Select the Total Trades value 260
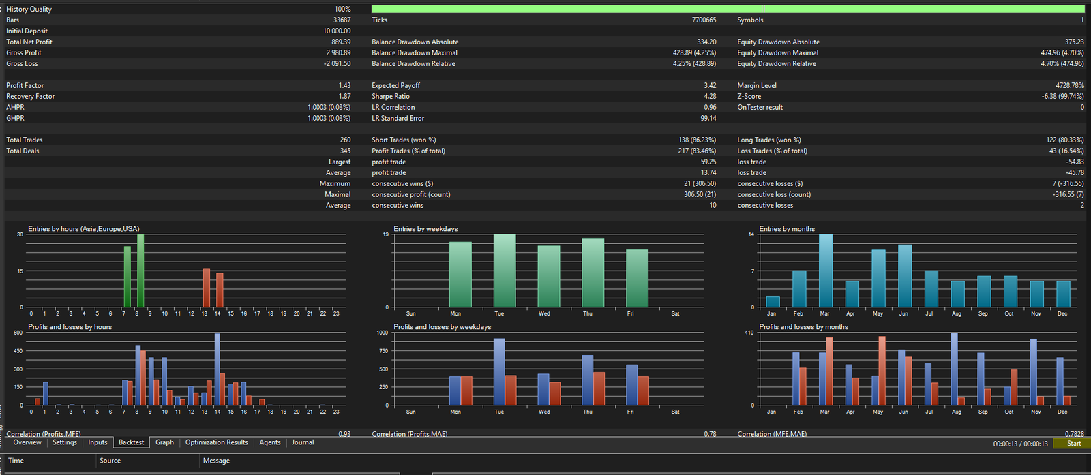Screen dimensions: 1091x475 click(x=345, y=140)
